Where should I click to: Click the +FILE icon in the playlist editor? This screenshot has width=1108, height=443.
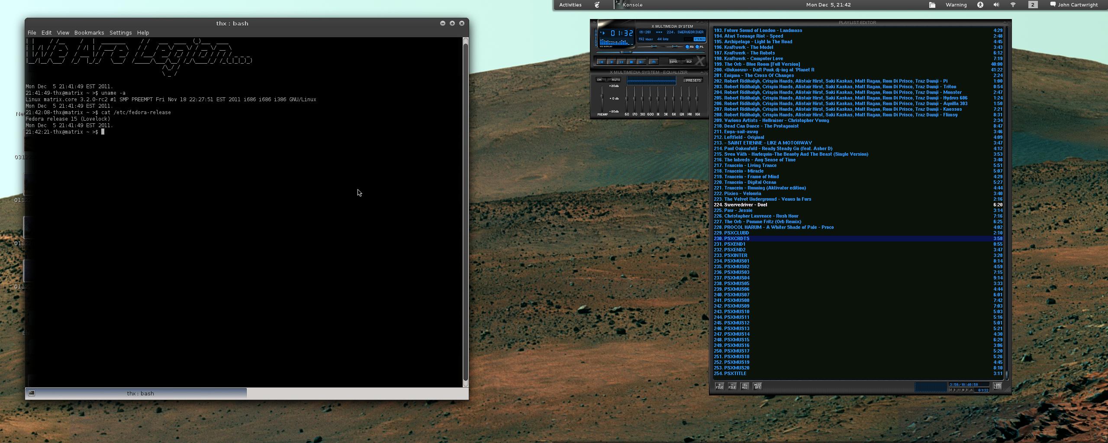[x=719, y=387]
